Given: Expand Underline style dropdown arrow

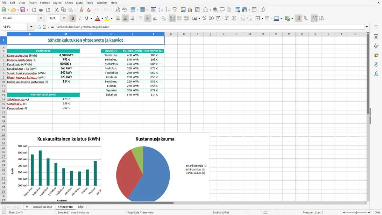Looking at the screenshot, I should click(91, 18).
